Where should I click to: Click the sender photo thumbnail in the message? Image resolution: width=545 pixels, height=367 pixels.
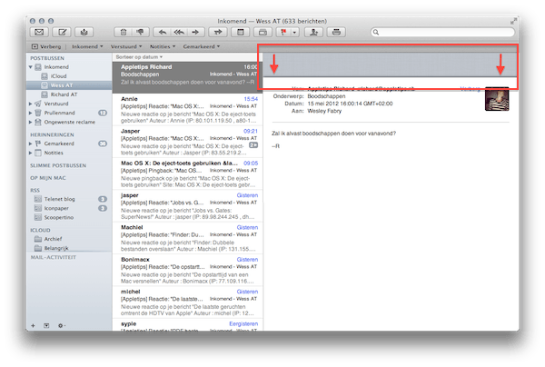tap(497, 99)
